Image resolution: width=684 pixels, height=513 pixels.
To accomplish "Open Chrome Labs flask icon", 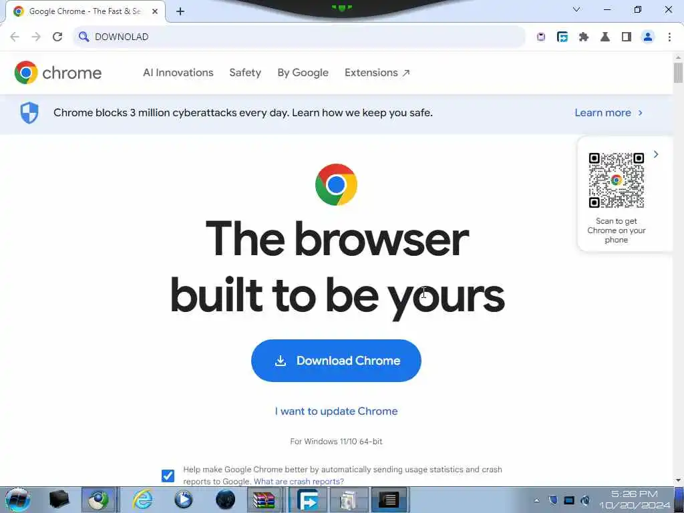I will pos(605,37).
